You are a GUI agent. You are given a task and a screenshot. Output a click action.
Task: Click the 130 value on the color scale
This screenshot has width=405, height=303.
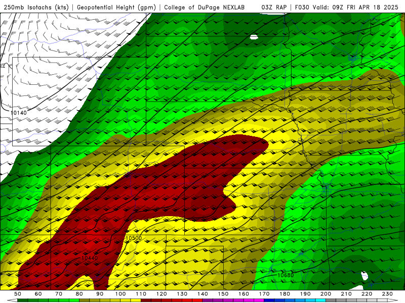click(182, 294)
